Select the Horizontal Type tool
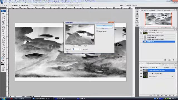This screenshot has width=178, height=100. 3,47
